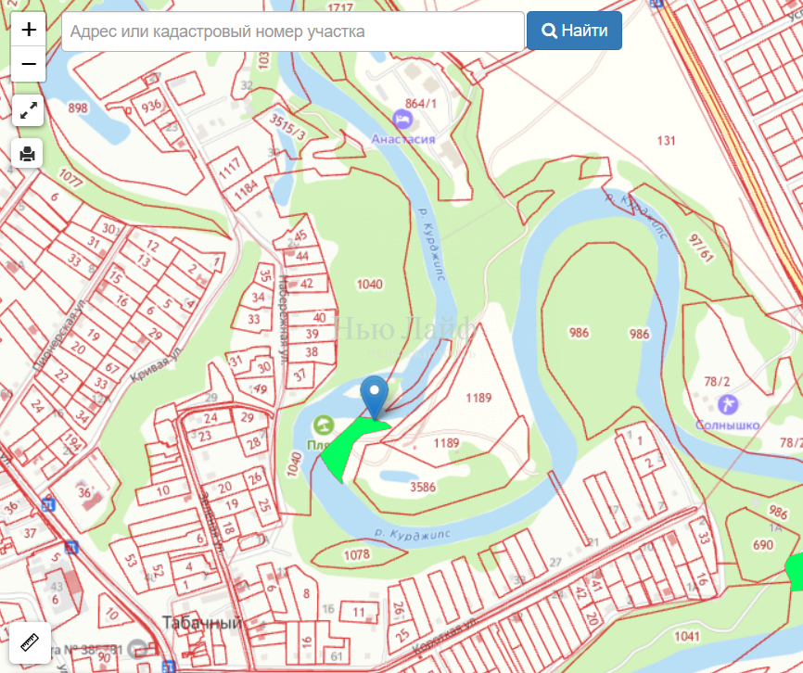Focus the address or cadastral number field
The height and width of the screenshot is (673, 803).
coord(293,32)
